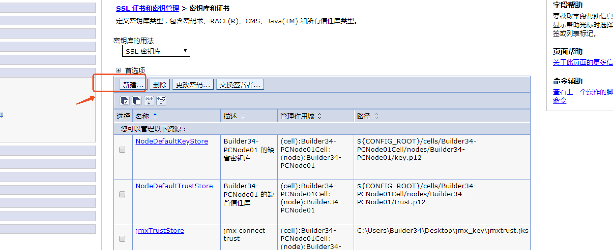The image size is (613, 250).
Task: Click description ending 缺省密钥库
Action: click(x=249, y=150)
